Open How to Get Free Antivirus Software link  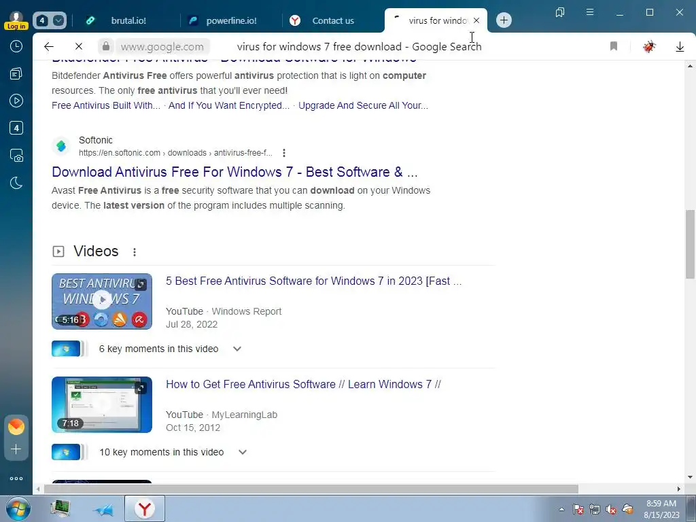[303, 385]
